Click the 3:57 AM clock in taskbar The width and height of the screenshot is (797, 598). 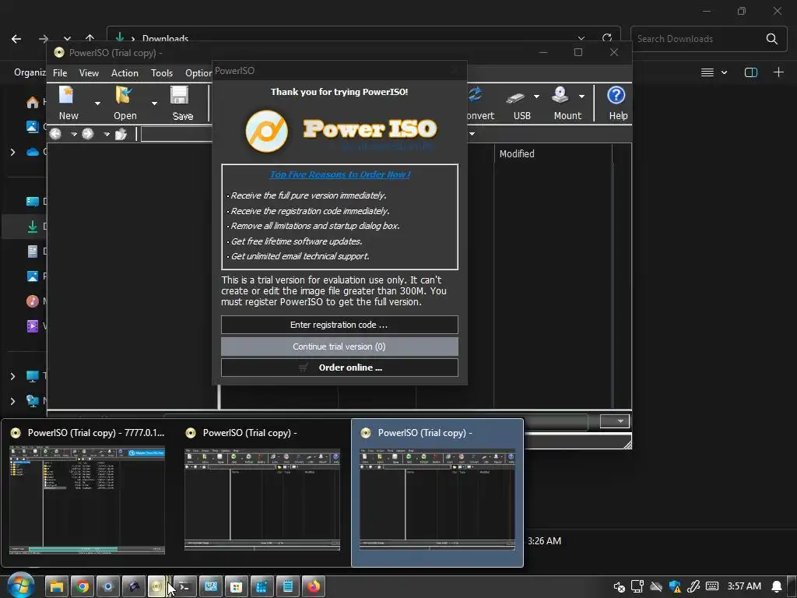point(743,586)
